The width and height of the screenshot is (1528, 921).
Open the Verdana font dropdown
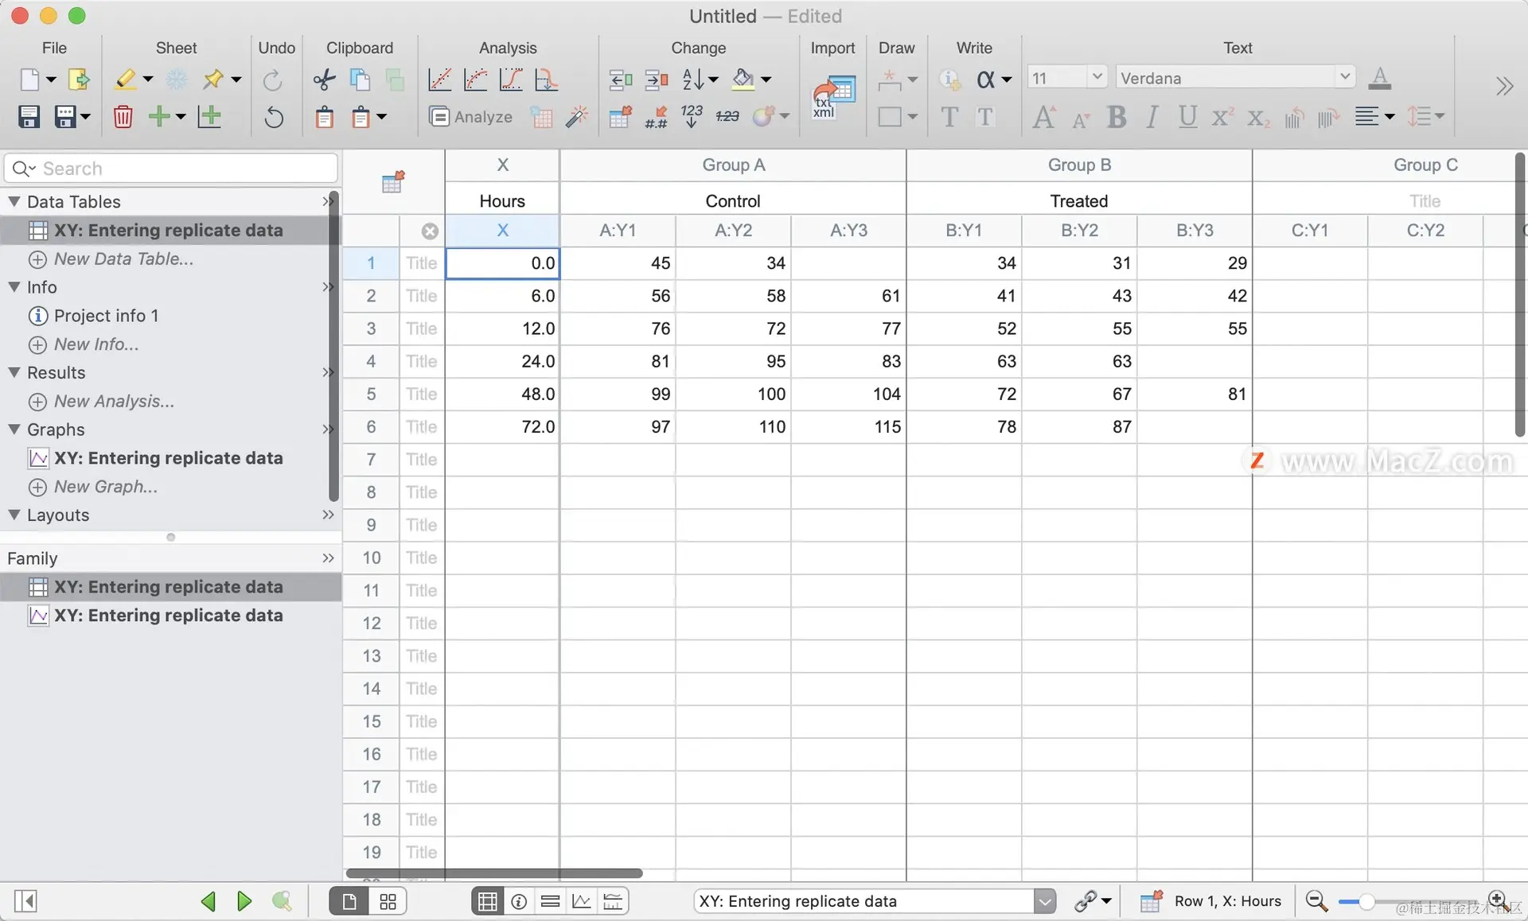pyautogui.click(x=1344, y=77)
